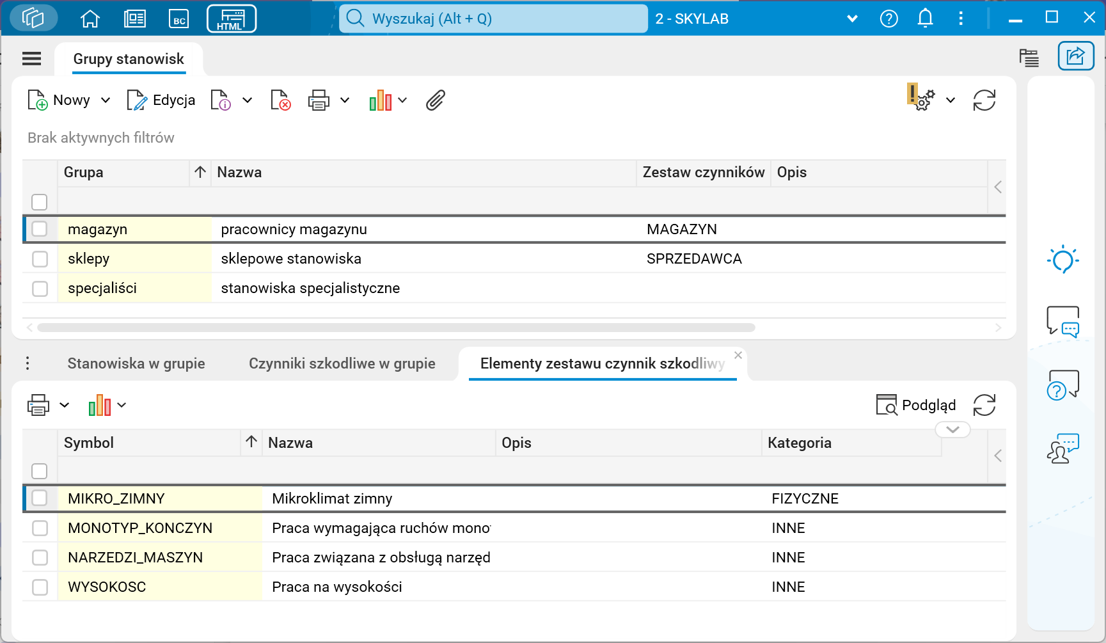This screenshot has width=1106, height=643.
Task: Open the hamburger menu beside Grupy stanowisk
Action: [31, 58]
